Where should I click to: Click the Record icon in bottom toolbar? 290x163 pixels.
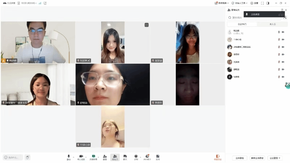(136, 156)
